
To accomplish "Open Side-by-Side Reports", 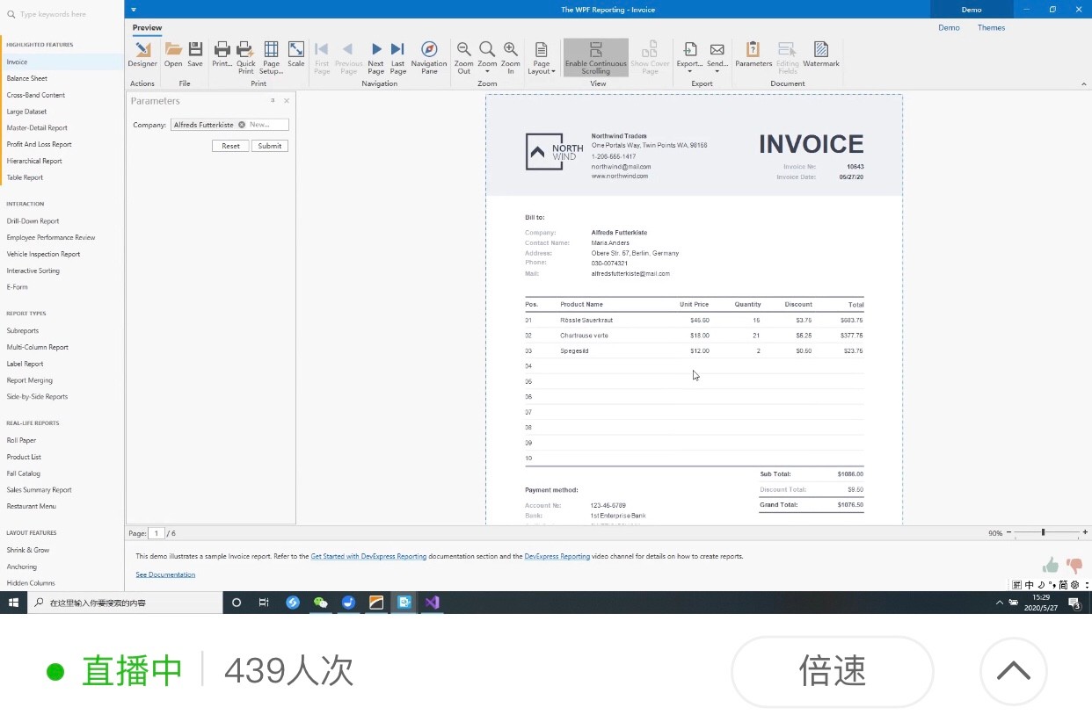I will click(62, 396).
